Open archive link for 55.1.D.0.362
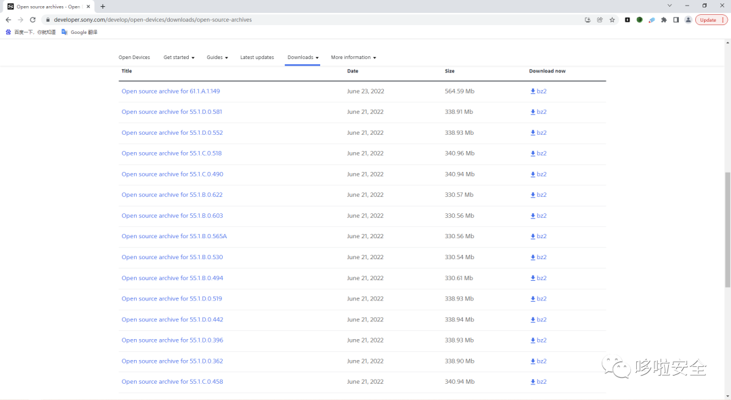The image size is (731, 400). [x=172, y=361]
